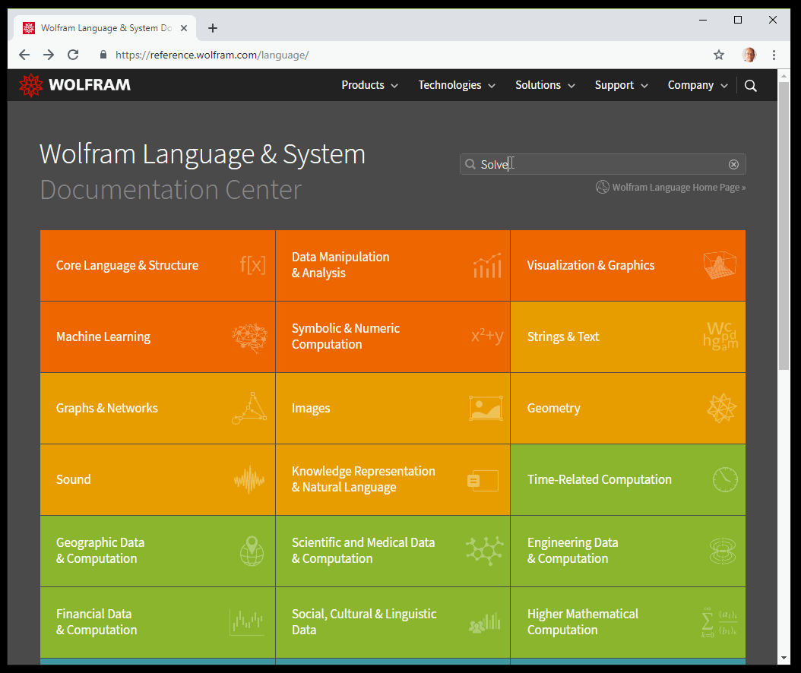Open Graphs & Networks category
This screenshot has width=801, height=673.
157,409
